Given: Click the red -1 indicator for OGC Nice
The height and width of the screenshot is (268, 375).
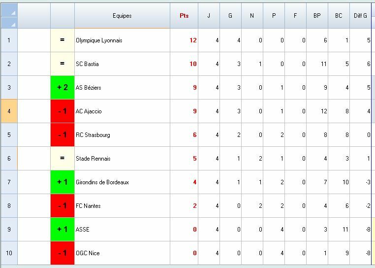Looking at the screenshot, I should [x=62, y=253].
